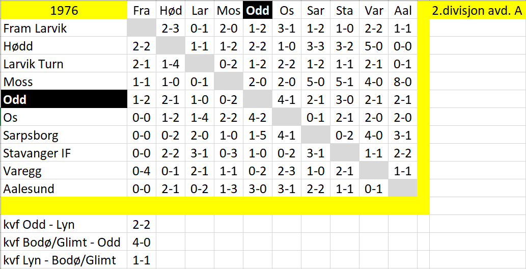Screen dimensions: 526x269
Task: Select the 4-0 Bodø/Glimt - Odd result
Action: [142, 242]
